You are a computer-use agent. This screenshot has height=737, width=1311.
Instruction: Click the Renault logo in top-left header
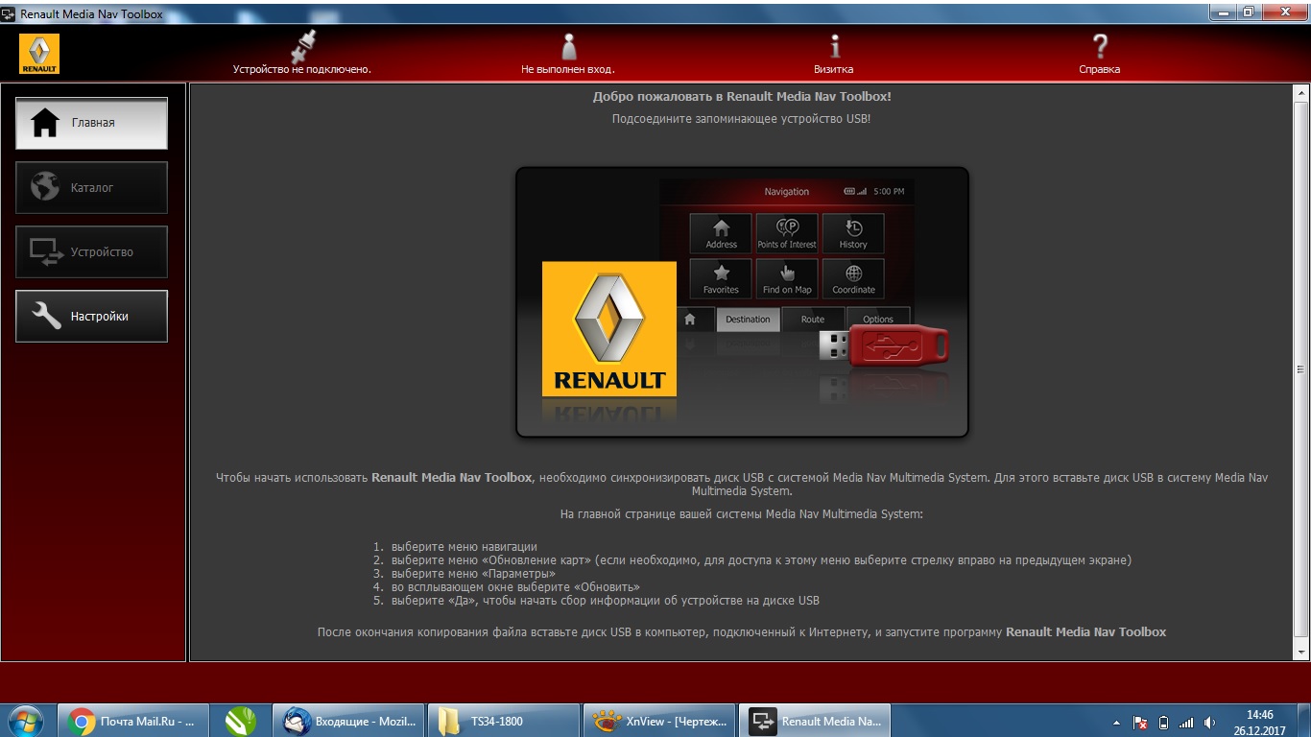click(39, 54)
